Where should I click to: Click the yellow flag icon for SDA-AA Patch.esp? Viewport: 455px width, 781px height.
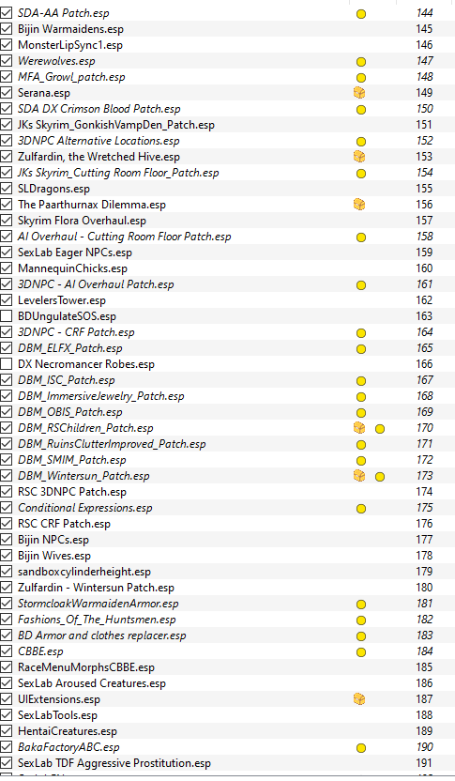point(361,14)
